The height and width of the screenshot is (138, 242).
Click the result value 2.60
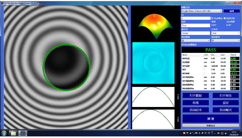[235, 81]
